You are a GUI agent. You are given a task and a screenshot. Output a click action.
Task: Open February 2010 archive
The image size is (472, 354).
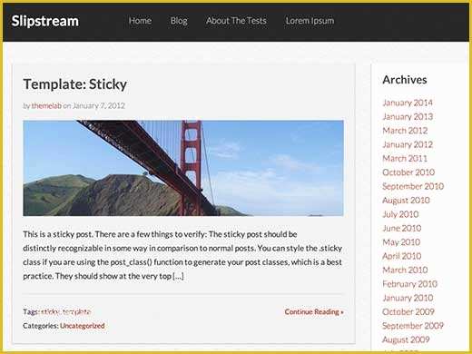410,284
